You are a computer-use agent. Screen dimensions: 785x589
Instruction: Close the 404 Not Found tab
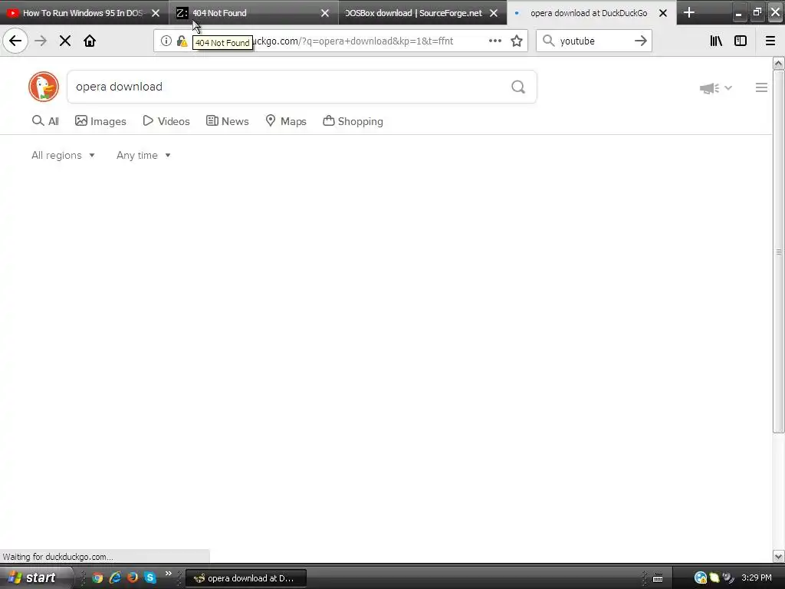pos(325,13)
